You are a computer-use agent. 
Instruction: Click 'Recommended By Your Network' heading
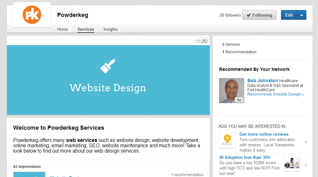254,69
